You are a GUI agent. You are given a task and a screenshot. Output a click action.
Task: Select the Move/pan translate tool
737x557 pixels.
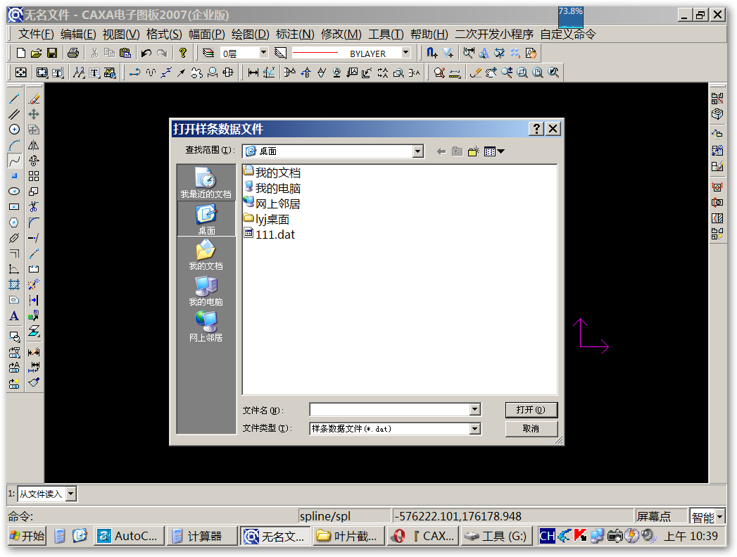coord(34,114)
